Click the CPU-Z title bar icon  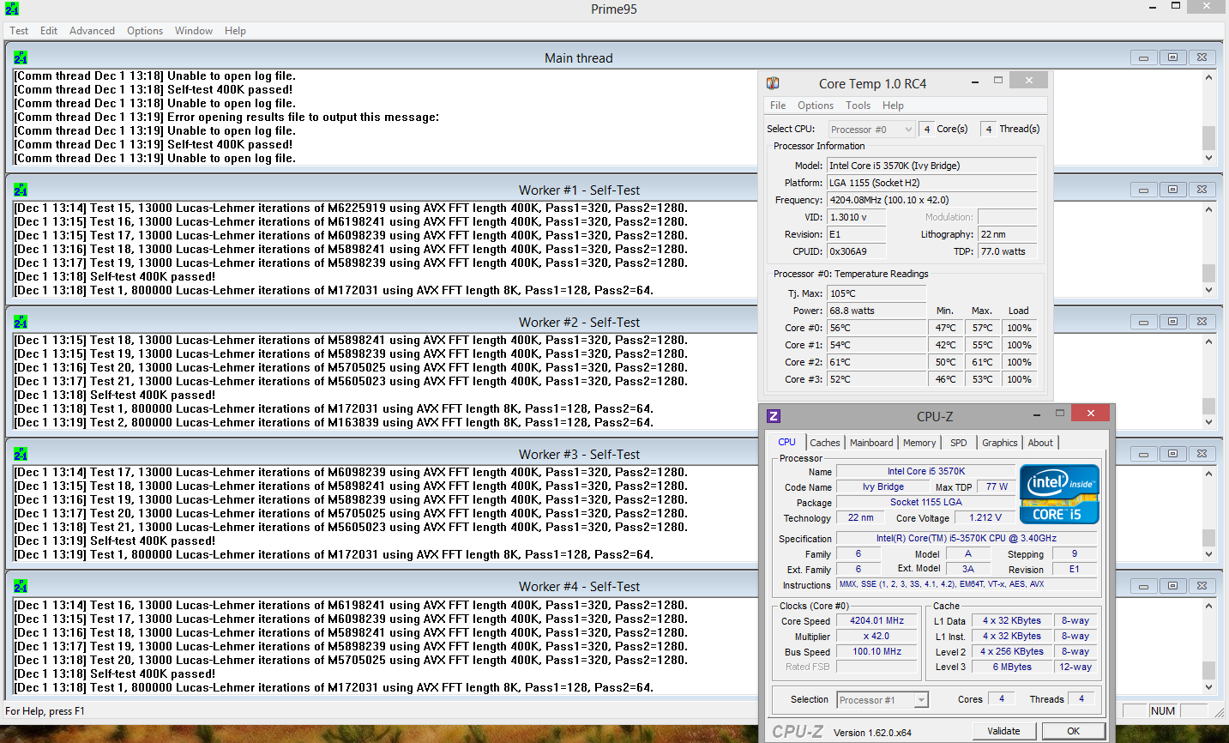point(774,416)
